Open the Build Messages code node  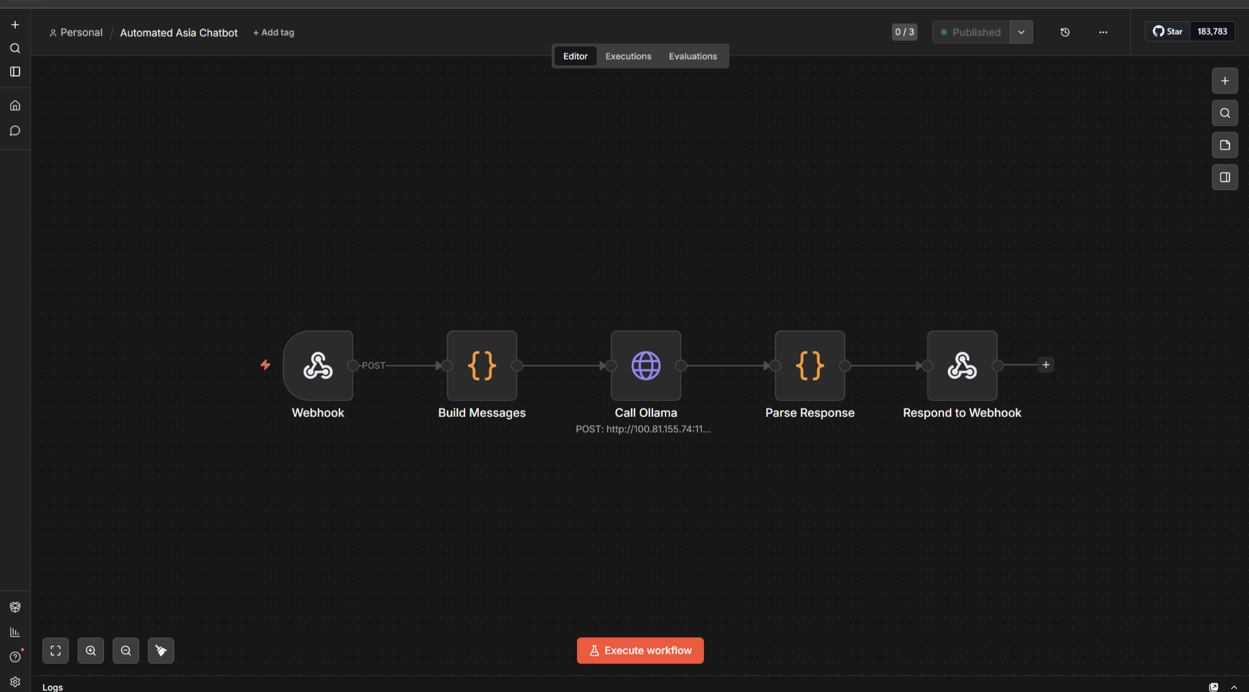(x=482, y=366)
